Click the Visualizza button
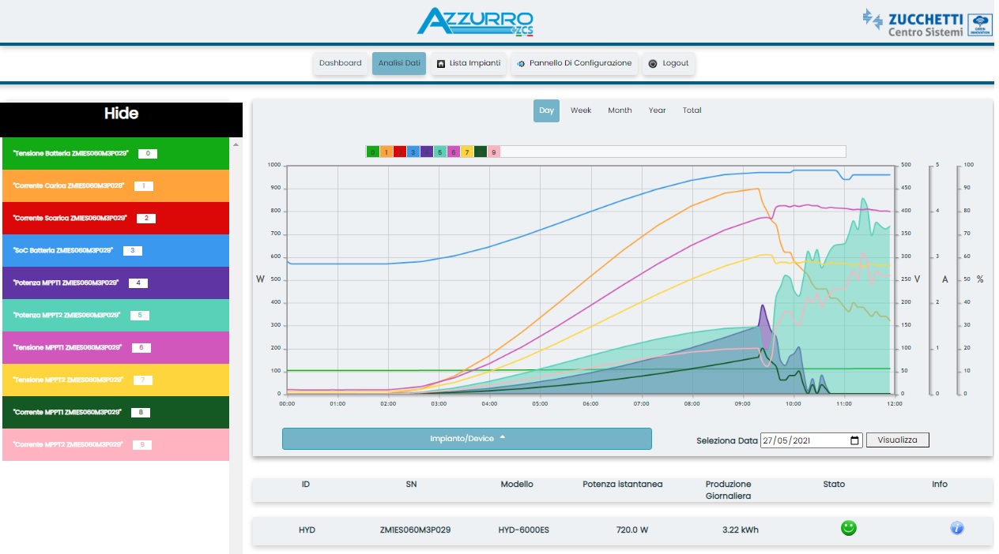 pyautogui.click(x=898, y=440)
